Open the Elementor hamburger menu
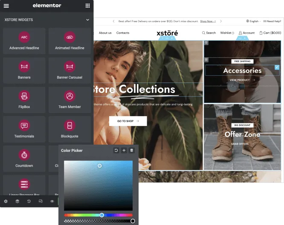 [6, 6]
